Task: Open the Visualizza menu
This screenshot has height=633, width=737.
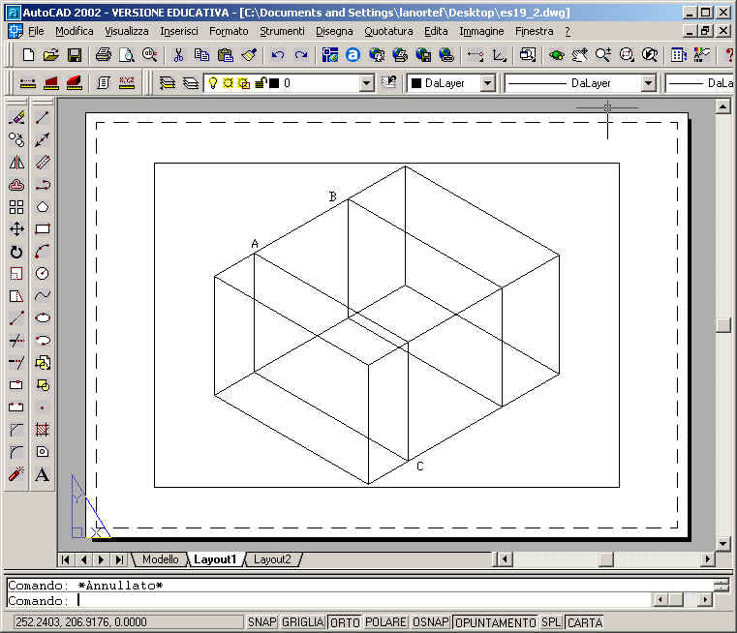Action: click(x=127, y=32)
